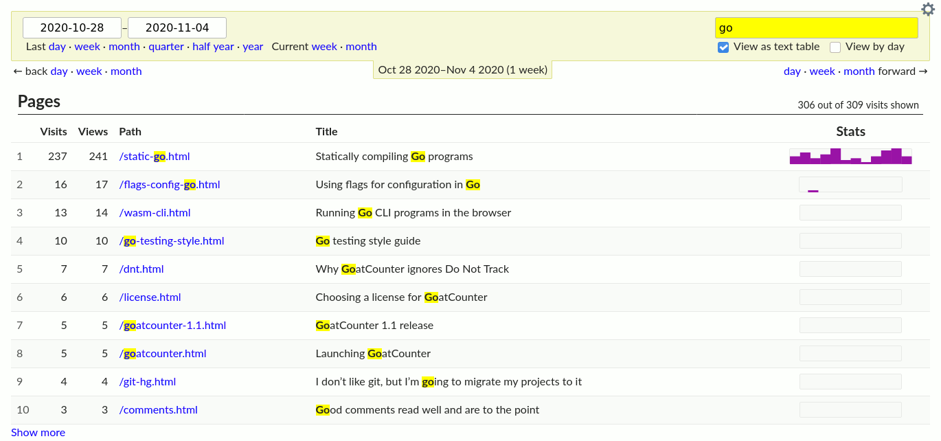Open the /static-go.html path link

155,157
